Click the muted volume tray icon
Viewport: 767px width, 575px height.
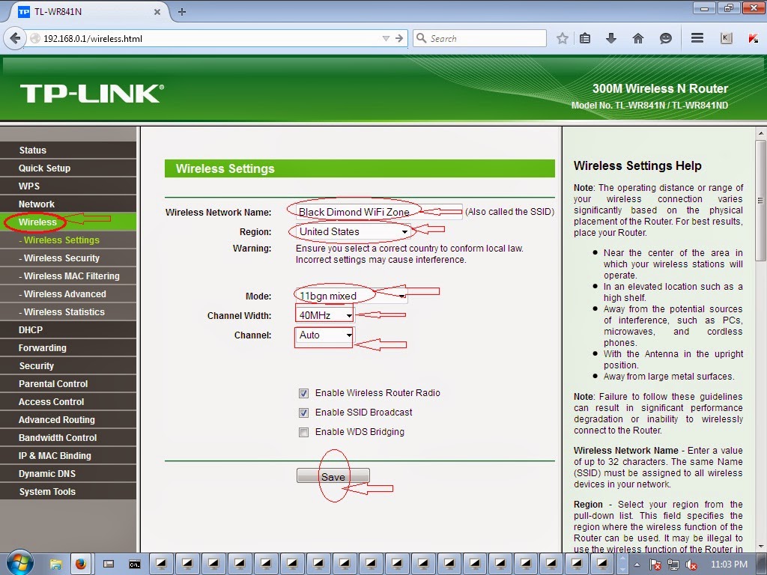[691, 565]
